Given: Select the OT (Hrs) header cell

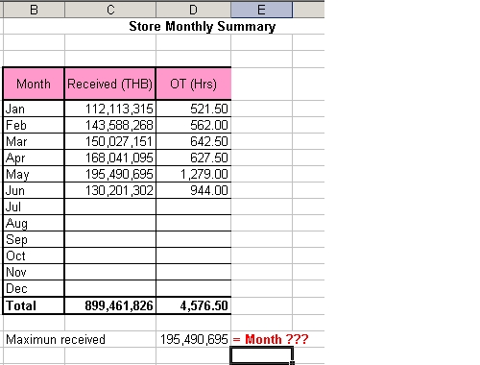Looking at the screenshot, I should pos(193,84).
